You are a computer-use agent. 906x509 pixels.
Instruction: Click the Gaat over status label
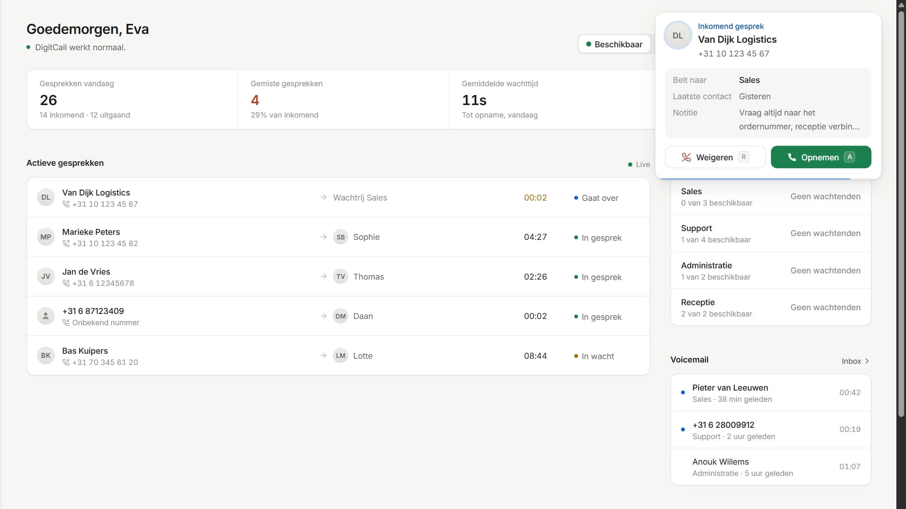[600, 198]
